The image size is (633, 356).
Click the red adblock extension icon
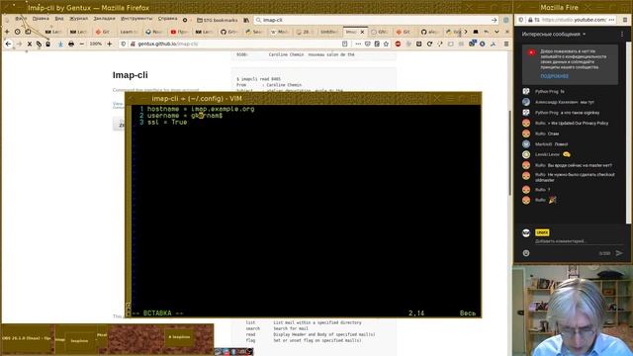(398, 44)
